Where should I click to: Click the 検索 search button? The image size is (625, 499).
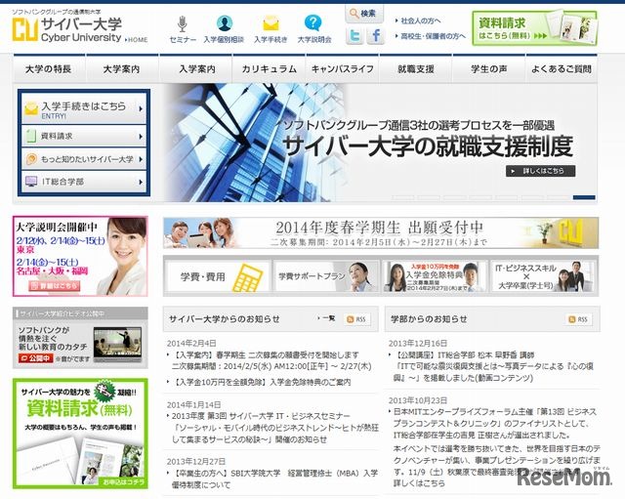point(364,14)
